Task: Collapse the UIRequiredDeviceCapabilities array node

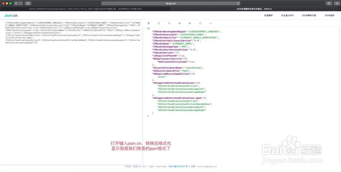Action: pos(193,74)
